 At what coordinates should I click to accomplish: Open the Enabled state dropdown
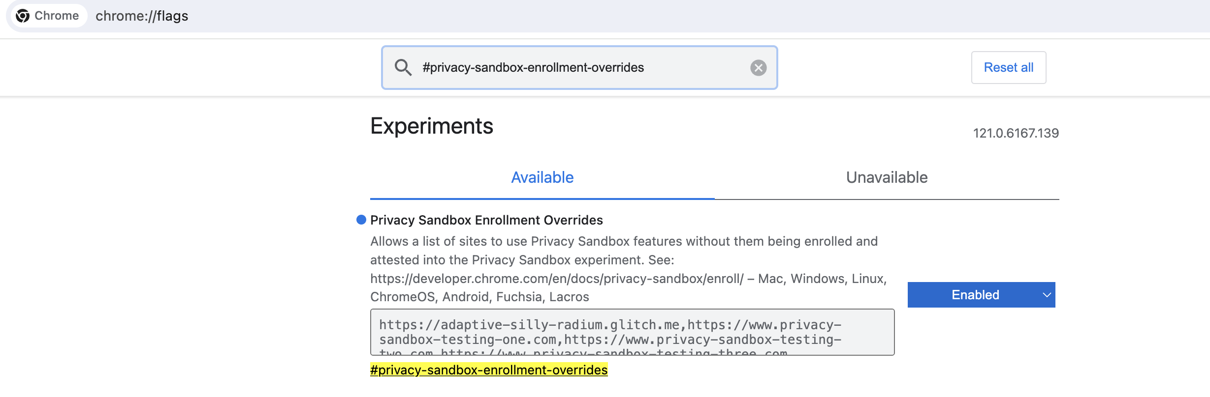(981, 295)
